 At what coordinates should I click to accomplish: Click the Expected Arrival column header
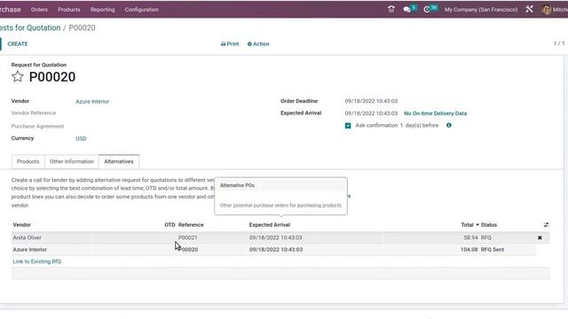[x=270, y=224]
